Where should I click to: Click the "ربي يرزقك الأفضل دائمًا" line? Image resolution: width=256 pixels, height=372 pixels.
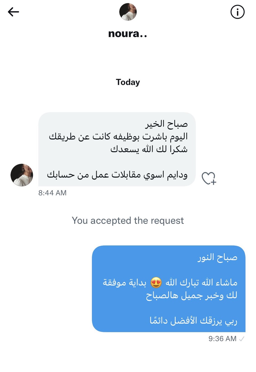click(193, 320)
